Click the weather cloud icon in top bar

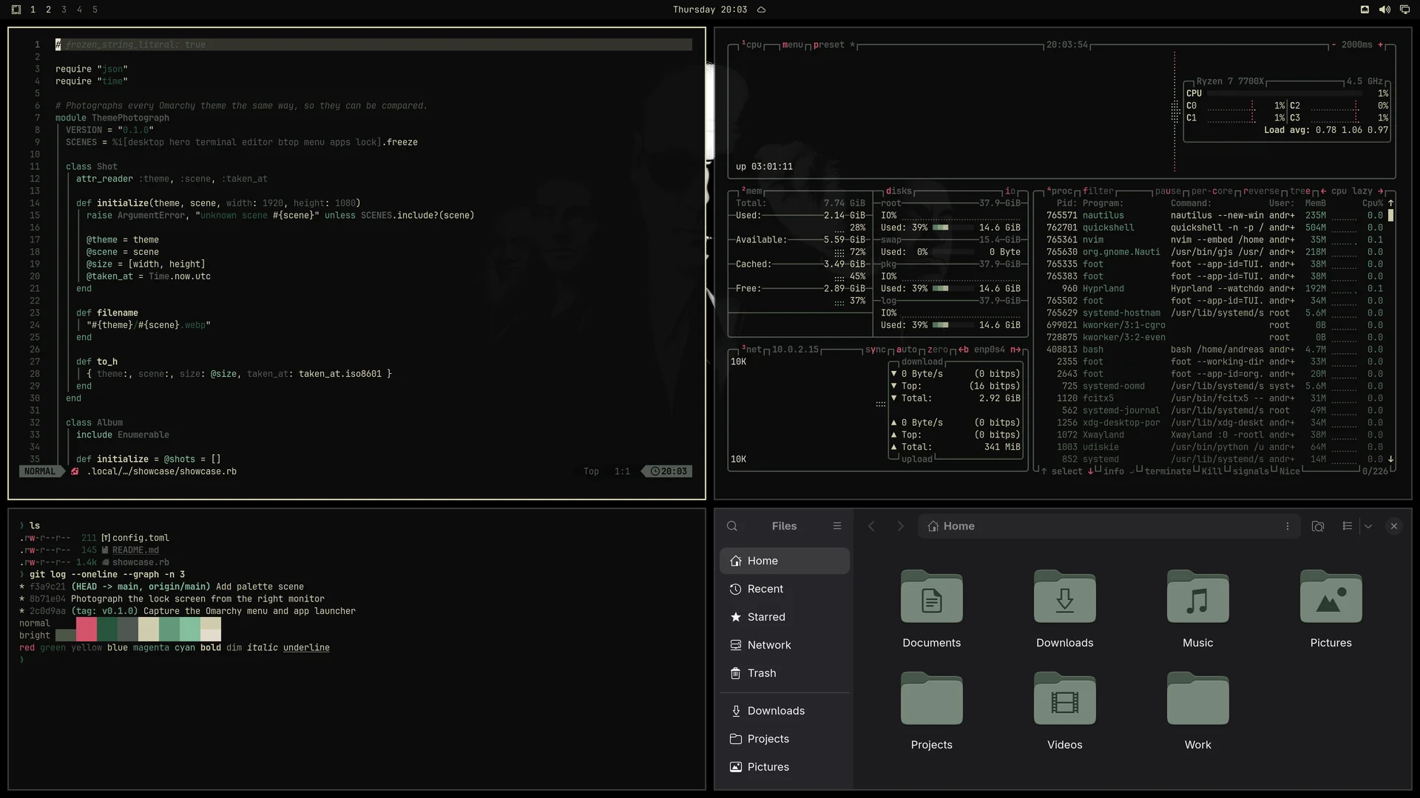tap(761, 10)
